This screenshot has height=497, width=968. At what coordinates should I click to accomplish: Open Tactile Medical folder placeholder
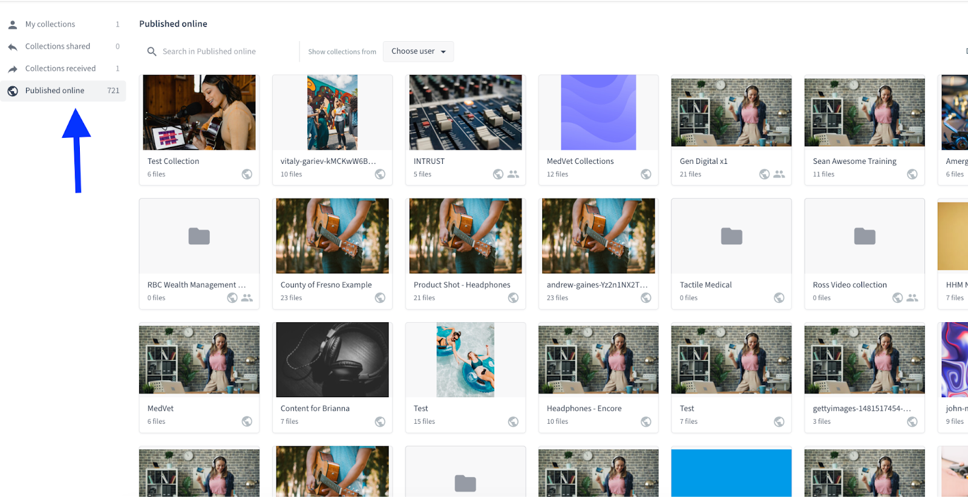(x=731, y=236)
